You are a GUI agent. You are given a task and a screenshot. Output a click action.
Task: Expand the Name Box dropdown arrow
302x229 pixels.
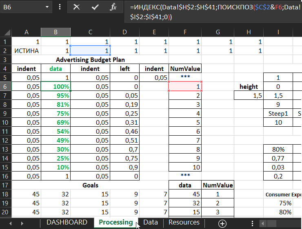point(48,7)
